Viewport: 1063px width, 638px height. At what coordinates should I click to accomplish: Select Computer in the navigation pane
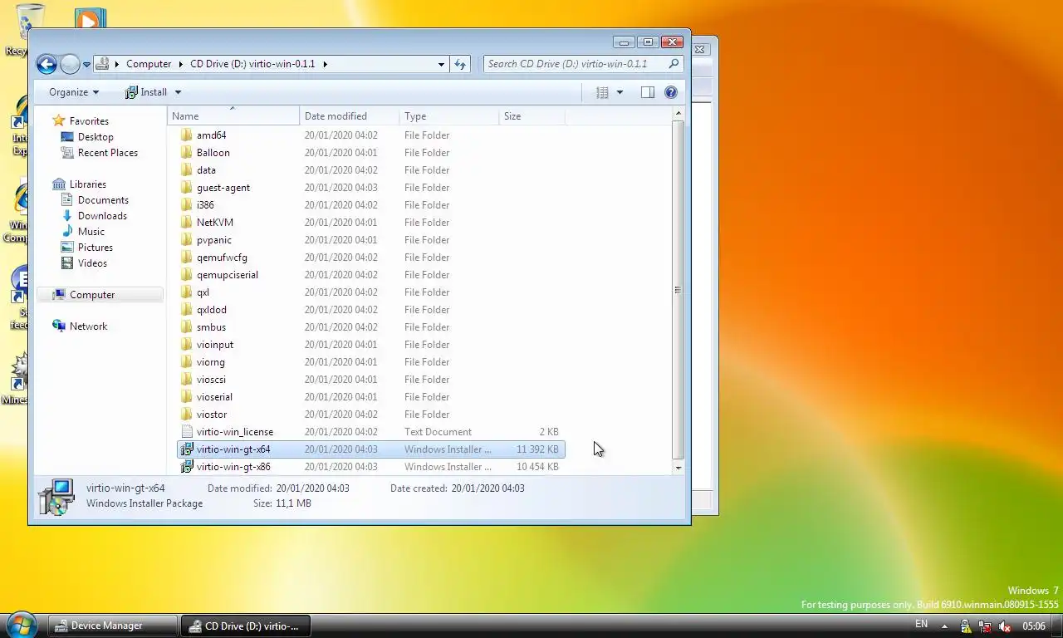click(100, 295)
